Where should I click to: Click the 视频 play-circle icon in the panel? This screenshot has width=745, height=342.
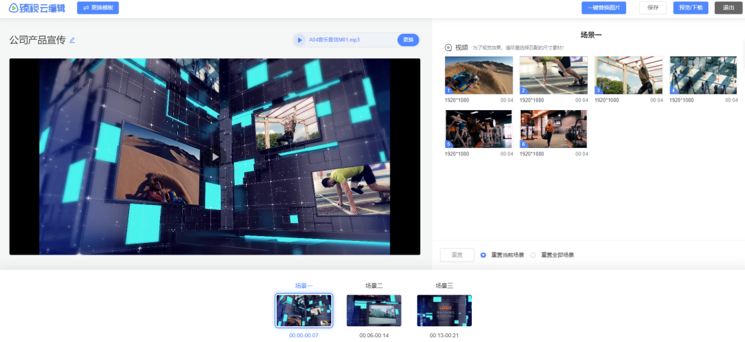(x=448, y=47)
